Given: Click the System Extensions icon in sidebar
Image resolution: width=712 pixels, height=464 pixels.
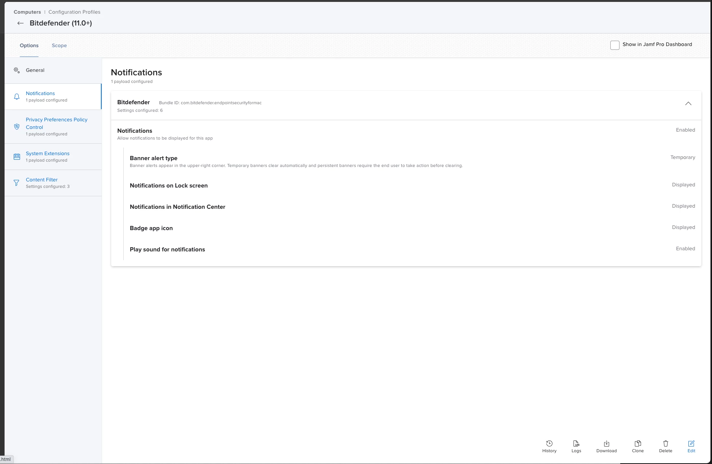Looking at the screenshot, I should coord(17,157).
